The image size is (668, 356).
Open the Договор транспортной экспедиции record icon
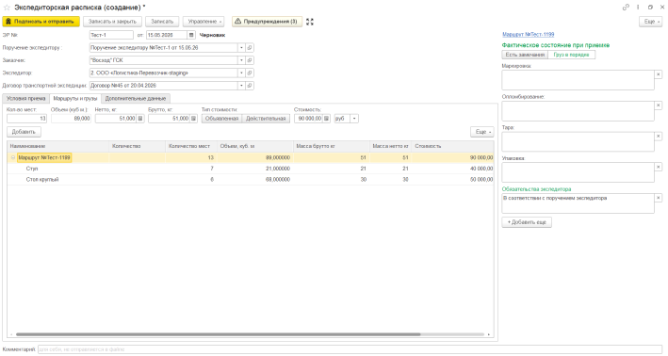(x=250, y=86)
